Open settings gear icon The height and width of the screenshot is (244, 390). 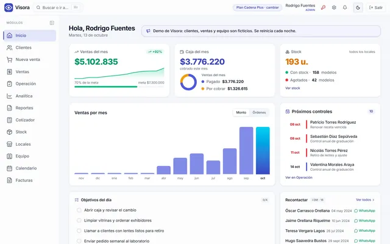(334, 7)
